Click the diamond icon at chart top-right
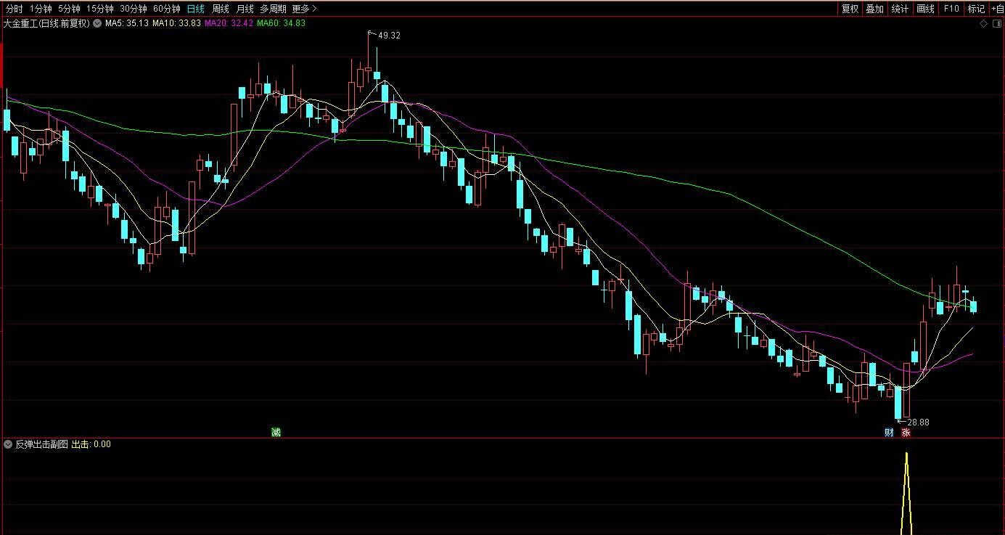The image size is (1005, 535). click(984, 24)
